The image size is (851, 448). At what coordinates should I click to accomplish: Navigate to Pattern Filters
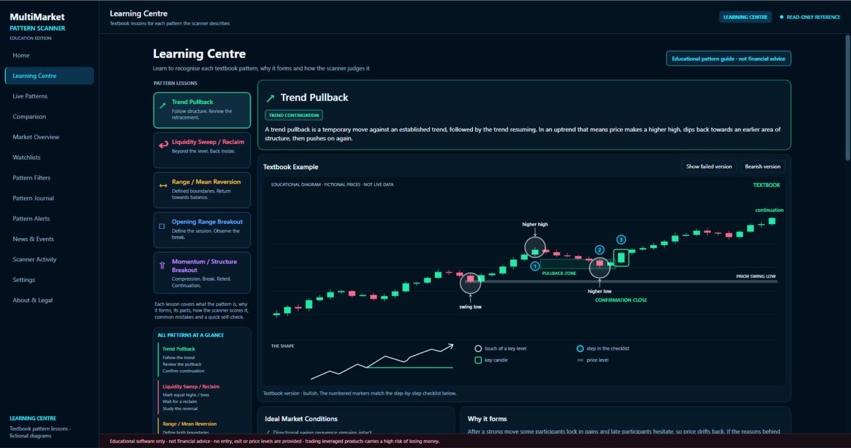pyautogui.click(x=49, y=178)
